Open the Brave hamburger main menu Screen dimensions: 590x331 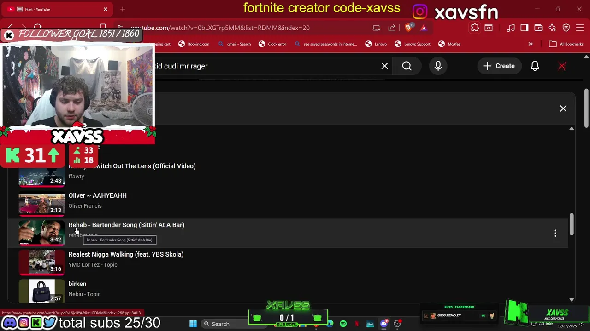coord(580,28)
